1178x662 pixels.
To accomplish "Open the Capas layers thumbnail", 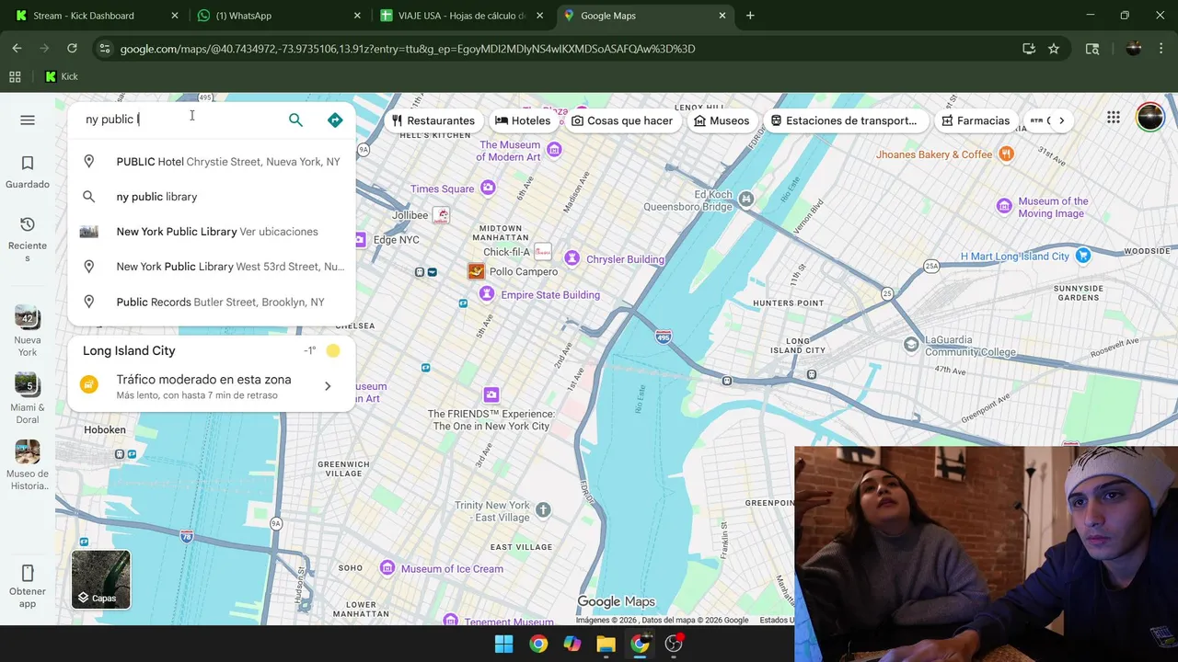I will point(101,579).
